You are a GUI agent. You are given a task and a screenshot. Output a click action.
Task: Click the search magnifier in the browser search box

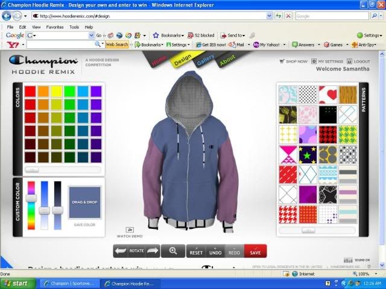(x=374, y=16)
